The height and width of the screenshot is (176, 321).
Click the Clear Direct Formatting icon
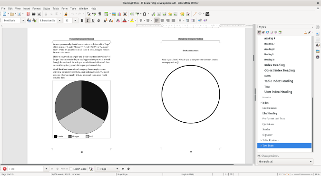click(x=118, y=20)
